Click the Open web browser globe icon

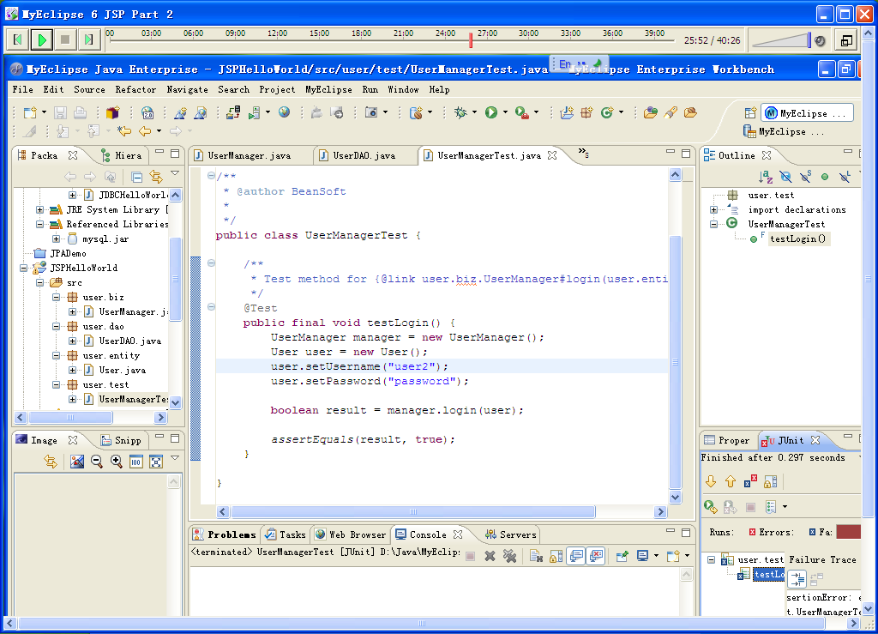pyautogui.click(x=285, y=112)
